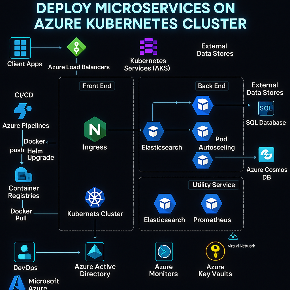Select the green Azure Load Balancers icon
Viewport: 290px width, 290px height.
76,47
